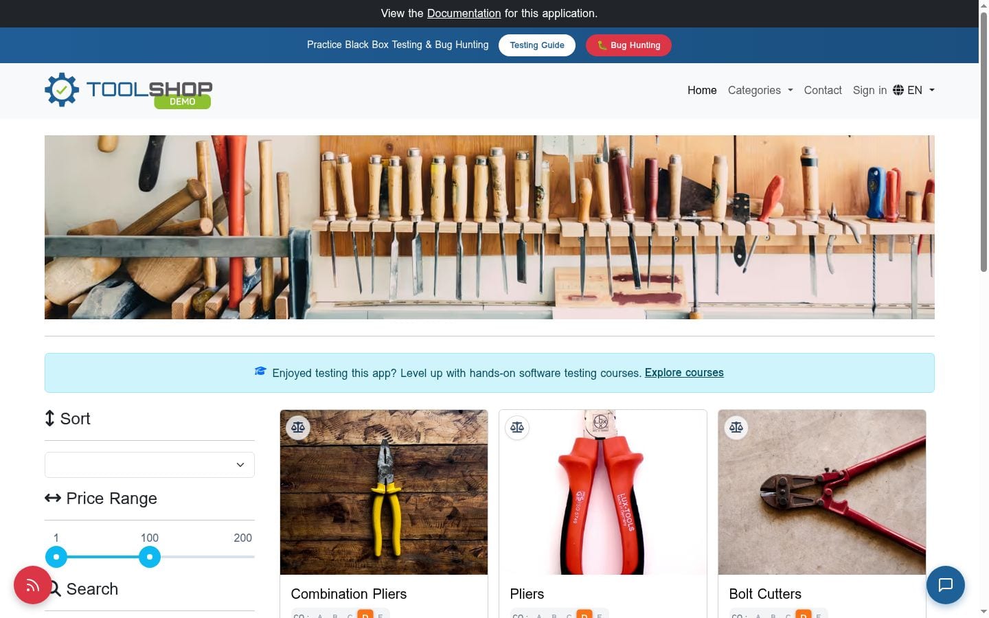Click the red RSS feed button
989x618 pixels.
coord(33,585)
